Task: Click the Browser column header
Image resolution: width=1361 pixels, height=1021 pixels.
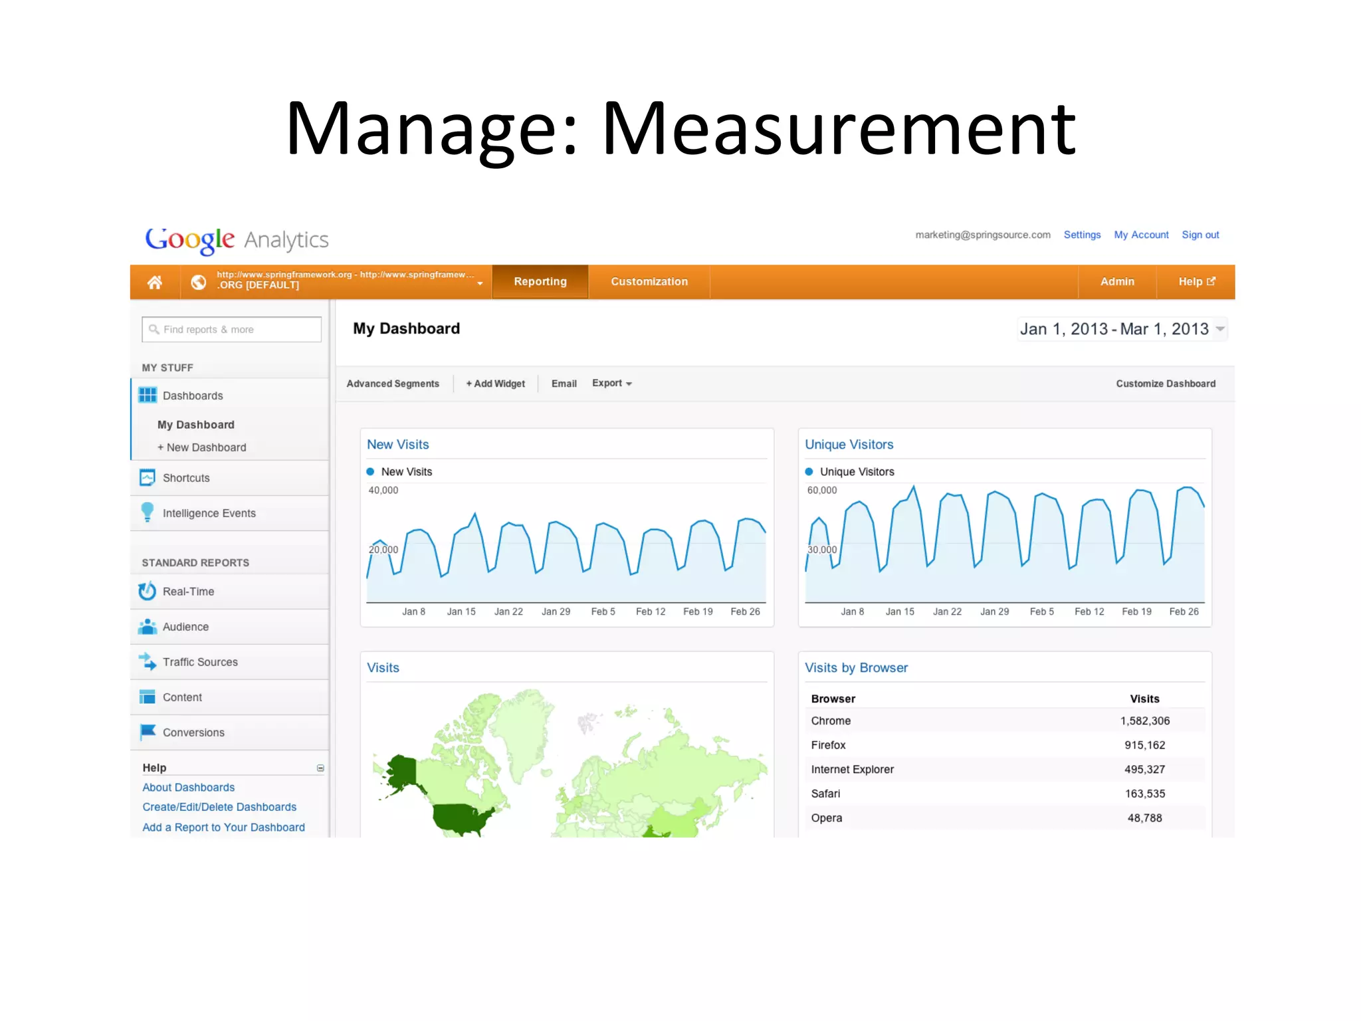Action: (833, 699)
